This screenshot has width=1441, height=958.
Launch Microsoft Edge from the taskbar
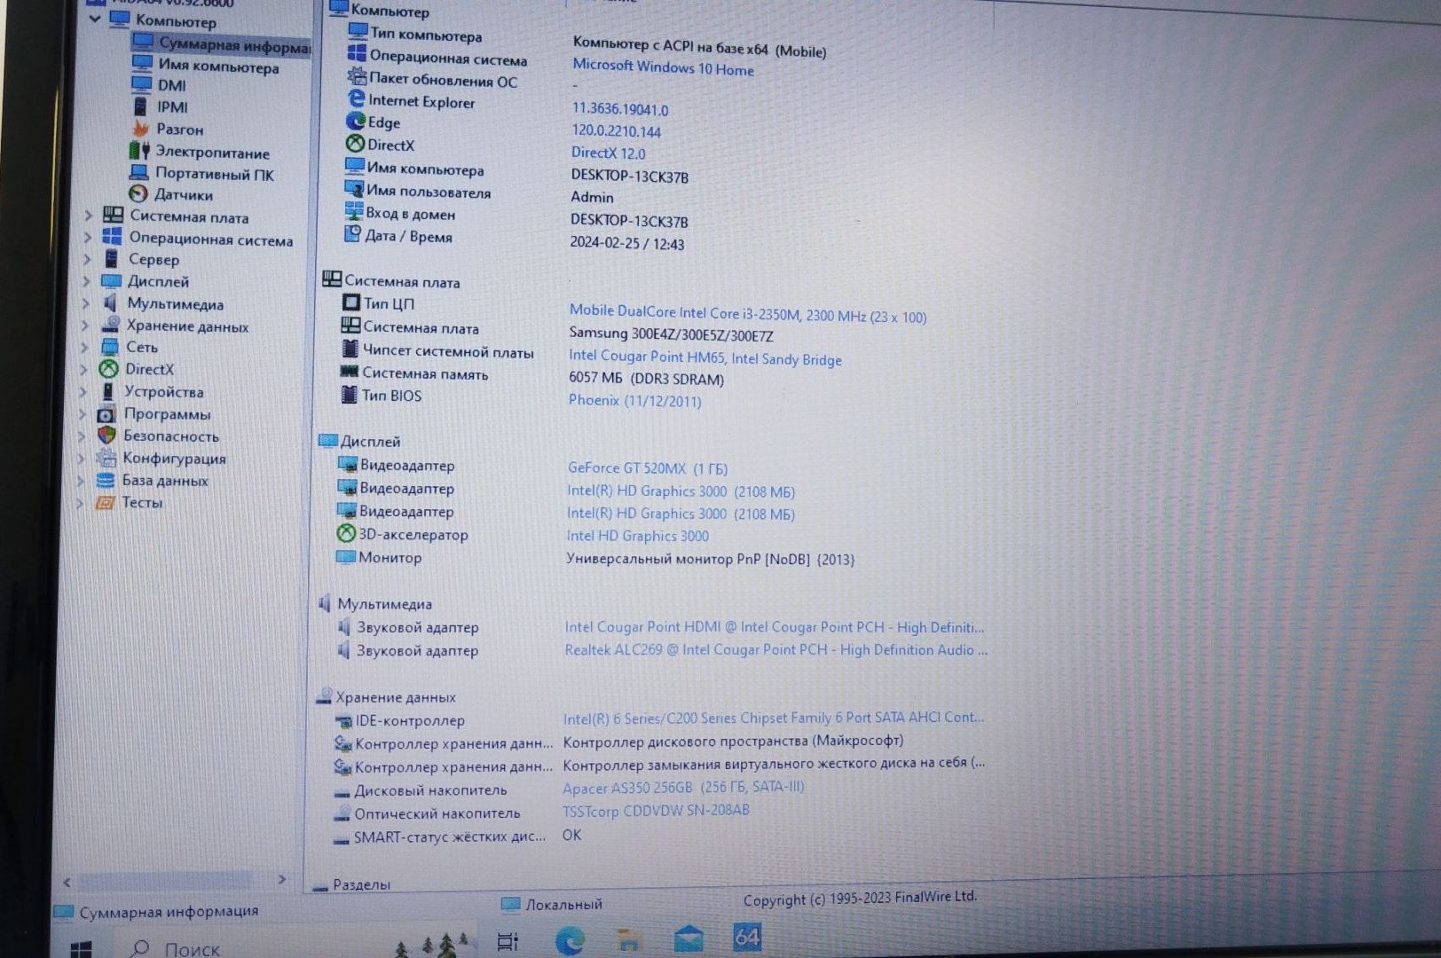click(570, 940)
